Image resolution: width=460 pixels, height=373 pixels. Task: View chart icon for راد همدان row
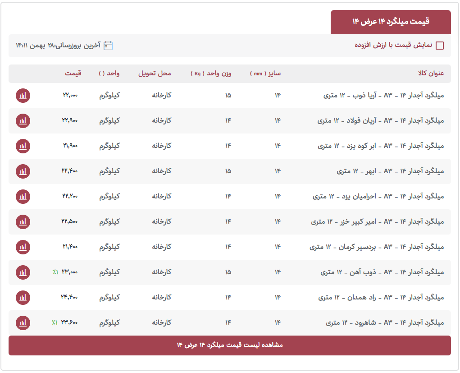pos(23,298)
